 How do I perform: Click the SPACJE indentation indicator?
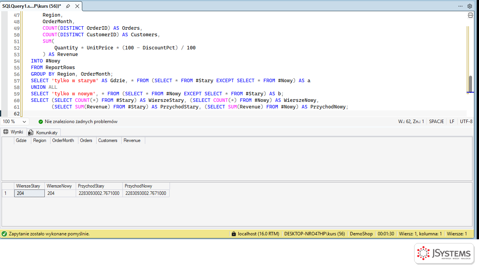point(437,122)
